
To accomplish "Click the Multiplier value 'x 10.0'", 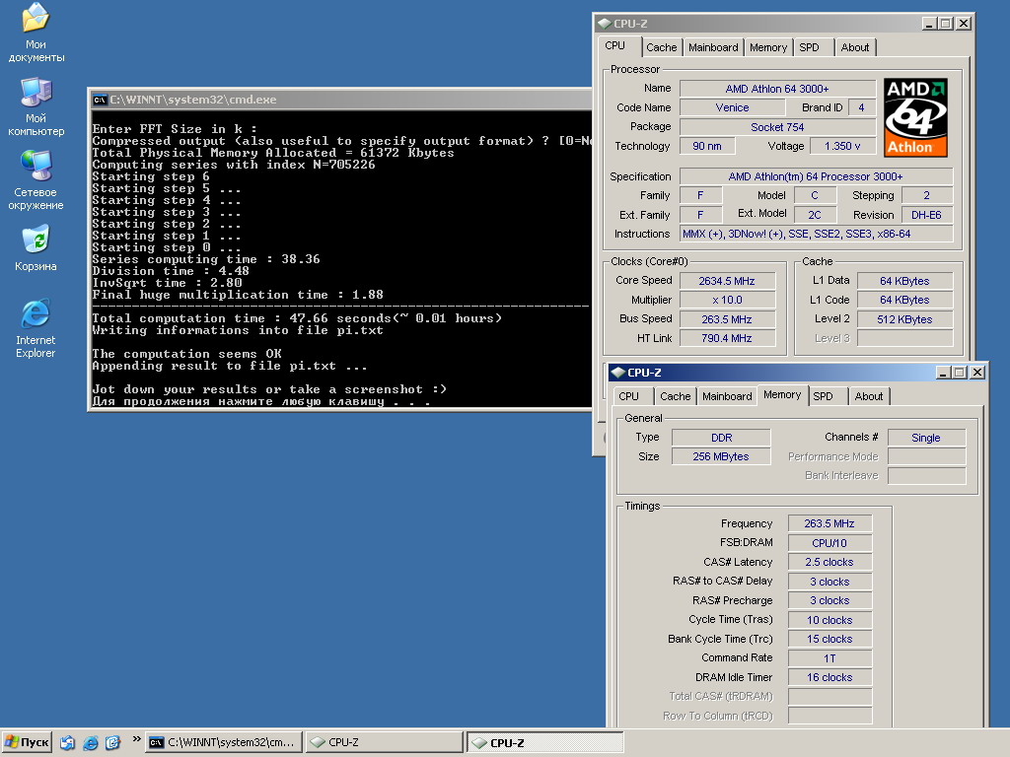I will [x=727, y=300].
